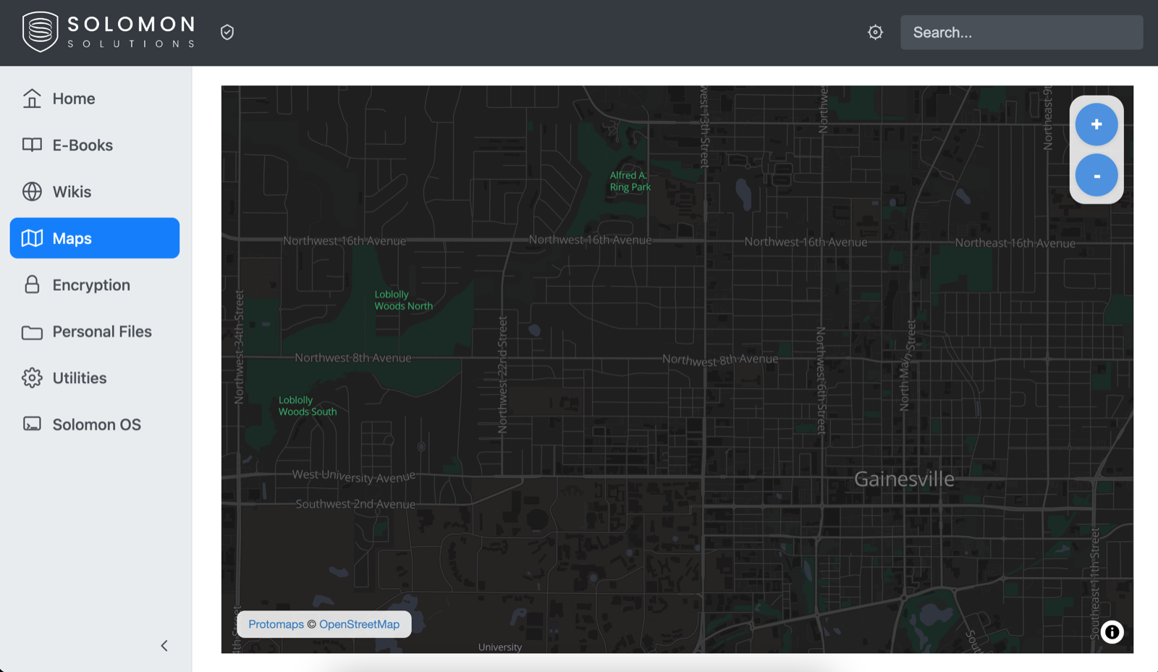Click the Solomon Solutions logo
Screen dimensions: 1158x672
(x=109, y=32)
